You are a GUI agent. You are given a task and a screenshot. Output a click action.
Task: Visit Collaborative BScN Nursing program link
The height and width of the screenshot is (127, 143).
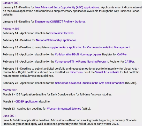point(78,55)
